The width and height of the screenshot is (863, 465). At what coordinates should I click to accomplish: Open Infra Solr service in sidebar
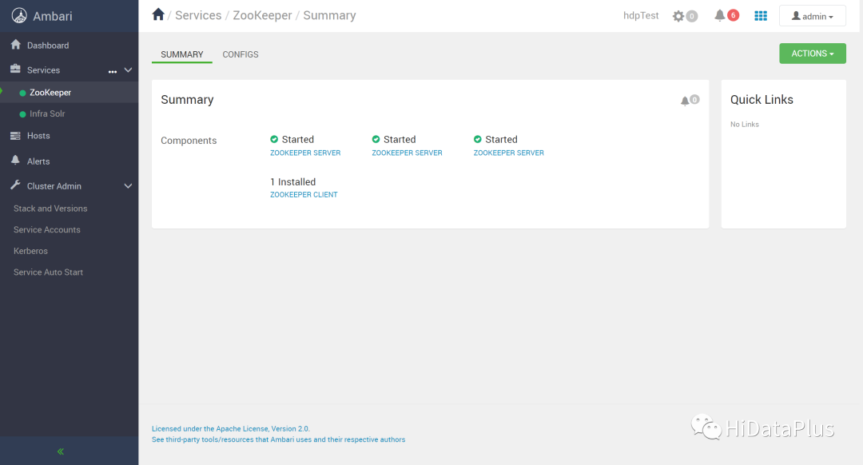click(x=47, y=113)
